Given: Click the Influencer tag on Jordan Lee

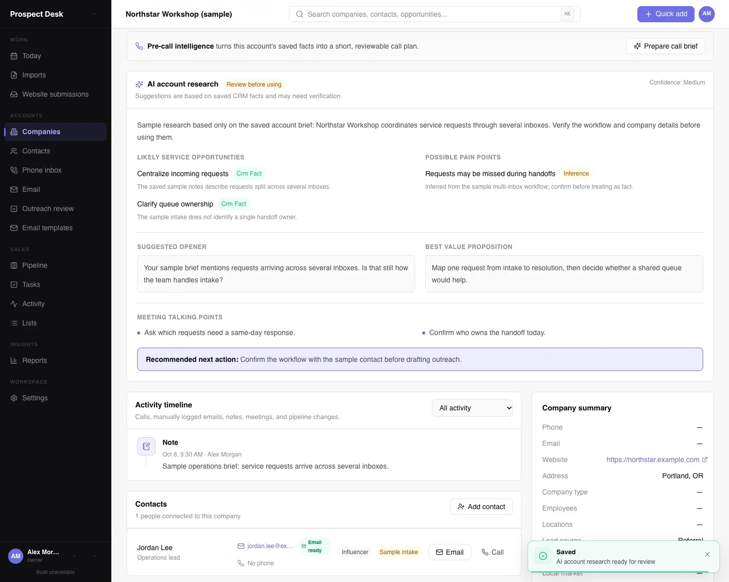Looking at the screenshot, I should point(355,552).
